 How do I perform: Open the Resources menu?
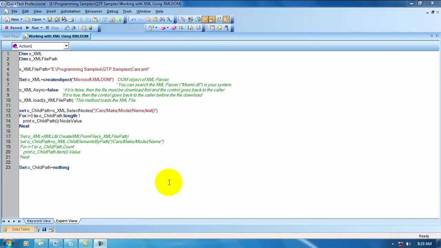(x=93, y=11)
